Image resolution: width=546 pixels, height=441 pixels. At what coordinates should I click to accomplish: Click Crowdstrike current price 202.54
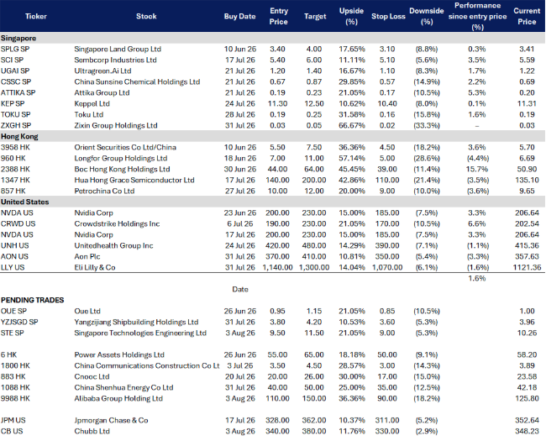tap(527, 224)
